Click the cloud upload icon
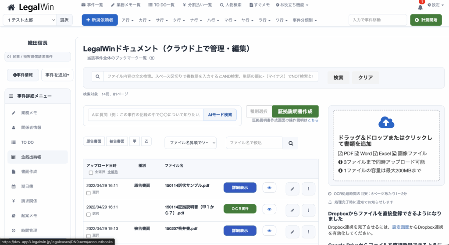 [386, 121]
